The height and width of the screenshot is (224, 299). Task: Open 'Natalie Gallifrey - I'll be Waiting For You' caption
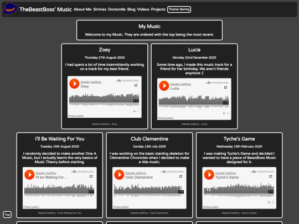click(60, 213)
